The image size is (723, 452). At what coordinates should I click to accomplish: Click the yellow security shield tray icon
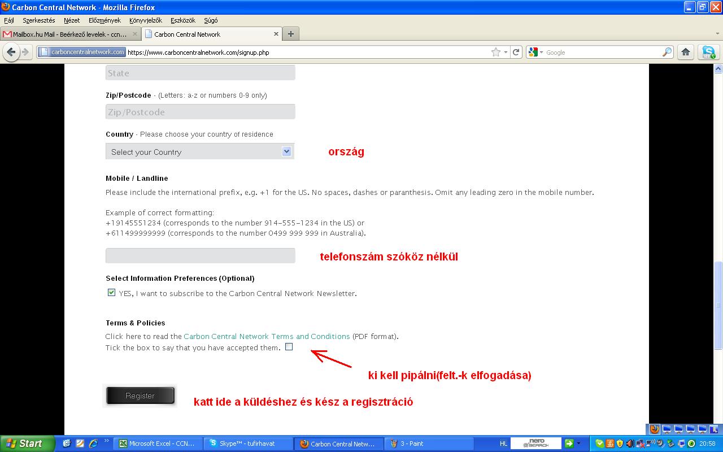click(620, 444)
